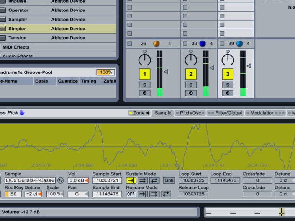Click the overview navigator at bottom right

(x=250, y=212)
